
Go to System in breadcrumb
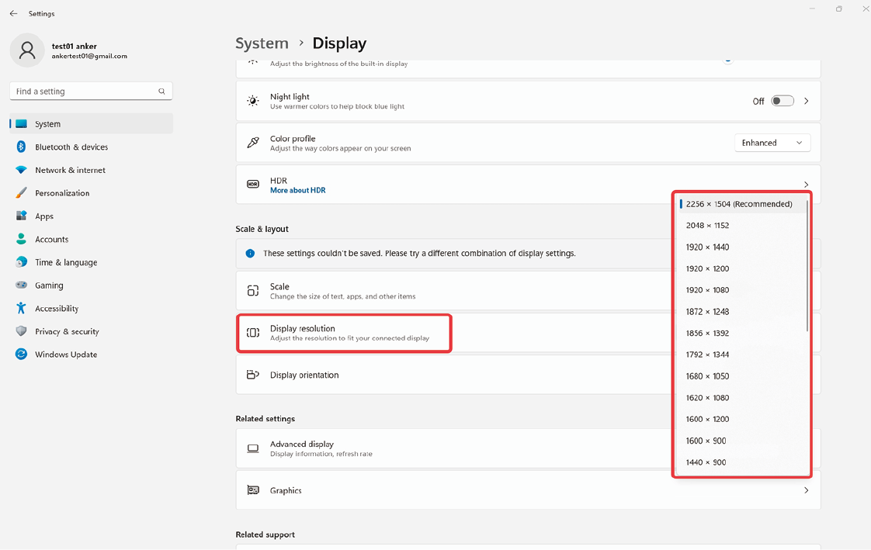[x=262, y=43]
